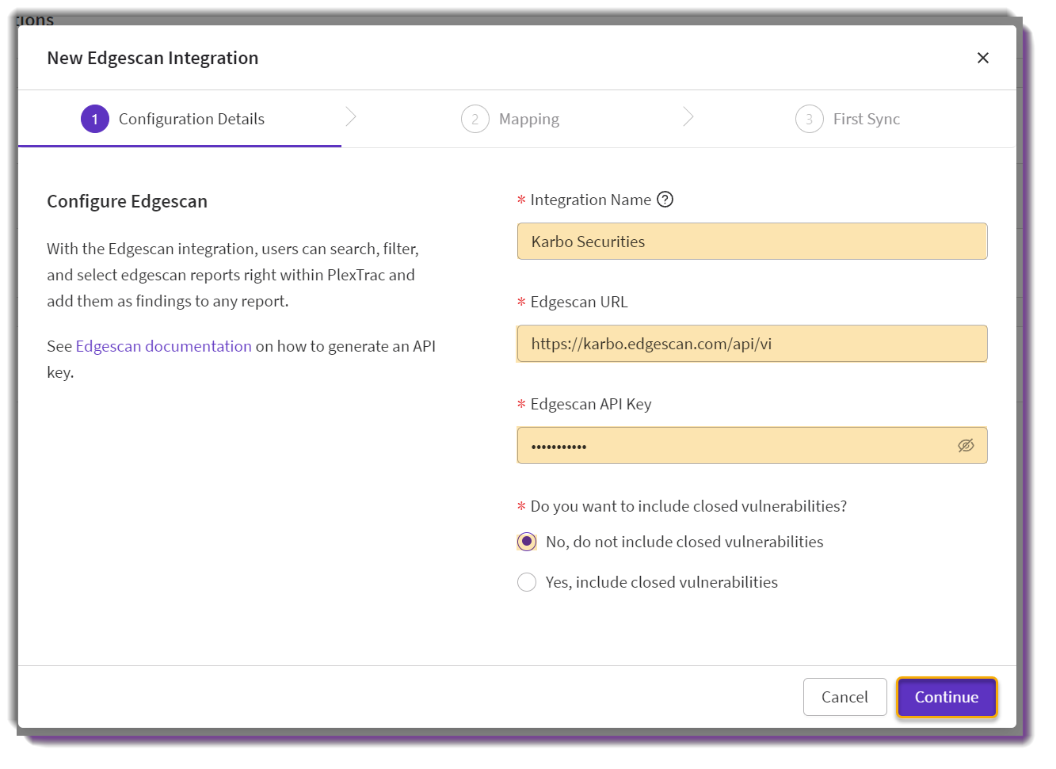Select No, do not include closed vulnerabilities

527,542
